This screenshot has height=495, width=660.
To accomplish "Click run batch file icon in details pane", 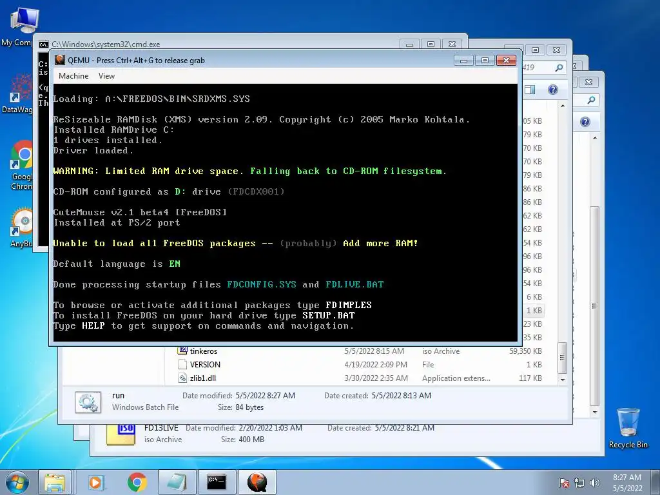I will click(x=88, y=402).
